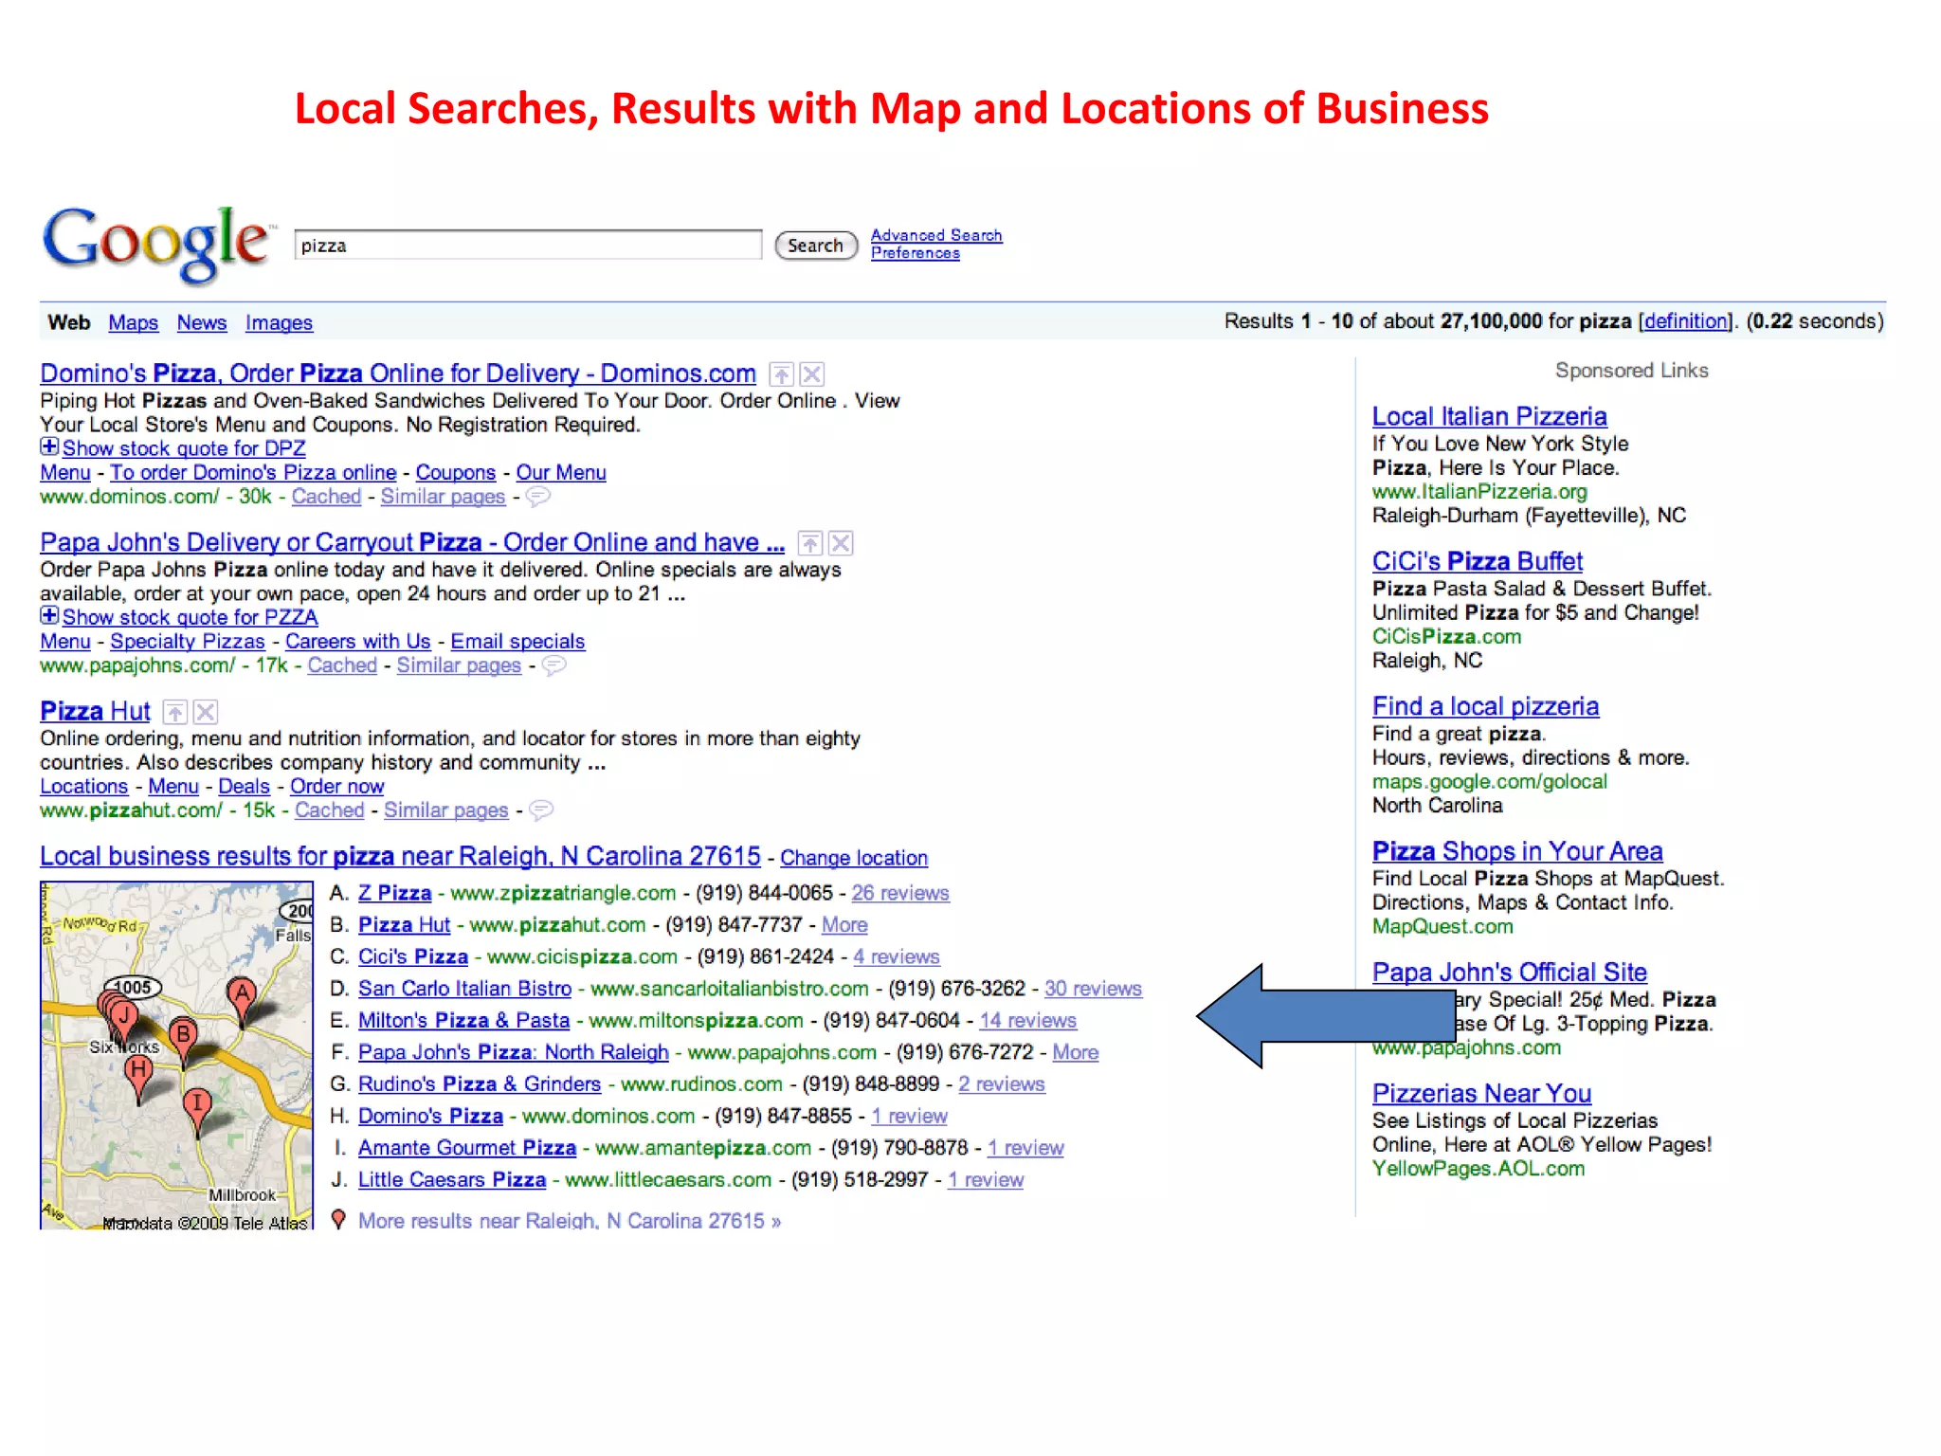Open comment bubble for papajohns.com result
The image size is (1941, 1456).
(x=553, y=665)
